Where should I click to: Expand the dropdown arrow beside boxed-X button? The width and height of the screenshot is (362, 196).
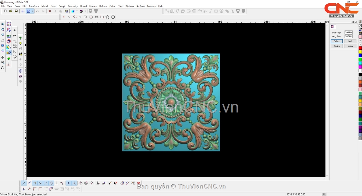(x=33, y=11)
